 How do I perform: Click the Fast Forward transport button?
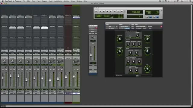coord(107,11)
